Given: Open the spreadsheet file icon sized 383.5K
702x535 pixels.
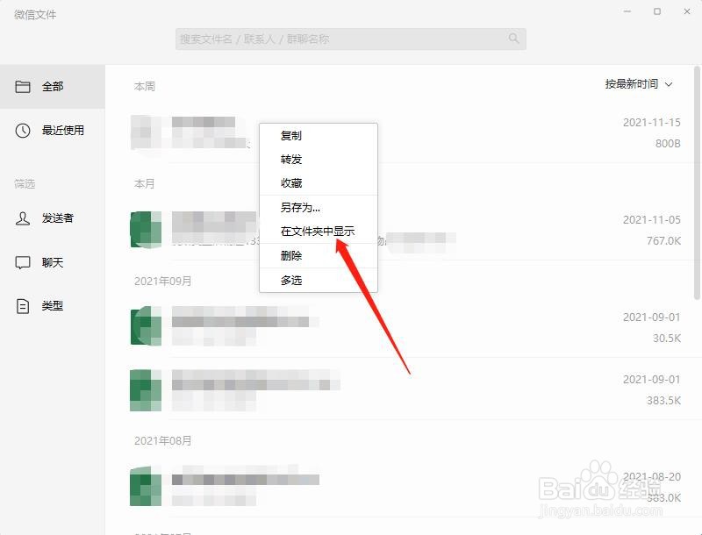Looking at the screenshot, I should pyautogui.click(x=146, y=390).
